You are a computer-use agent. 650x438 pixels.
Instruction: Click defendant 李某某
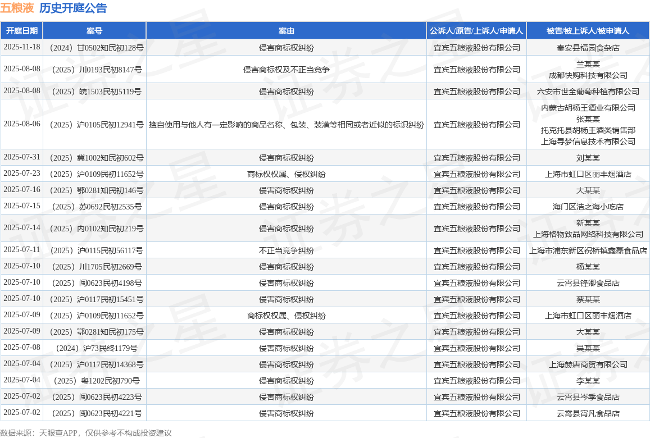coord(588,381)
